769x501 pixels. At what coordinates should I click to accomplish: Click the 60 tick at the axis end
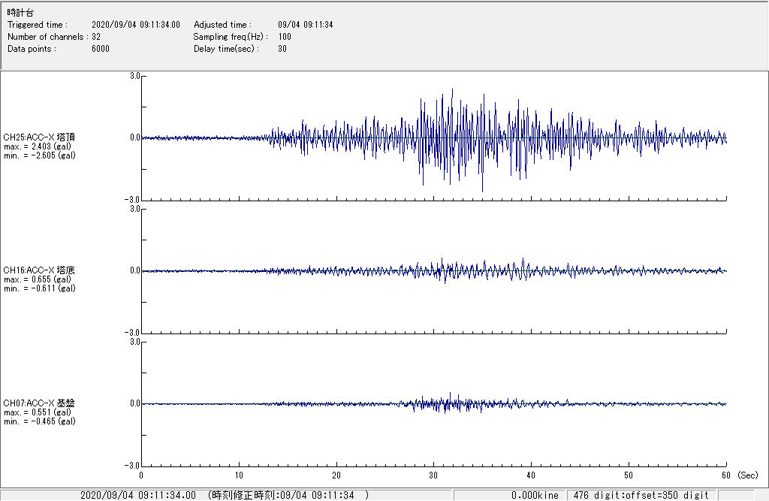pos(725,475)
